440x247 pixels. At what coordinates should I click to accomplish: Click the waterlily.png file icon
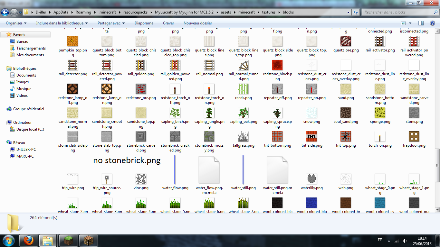click(x=311, y=179)
